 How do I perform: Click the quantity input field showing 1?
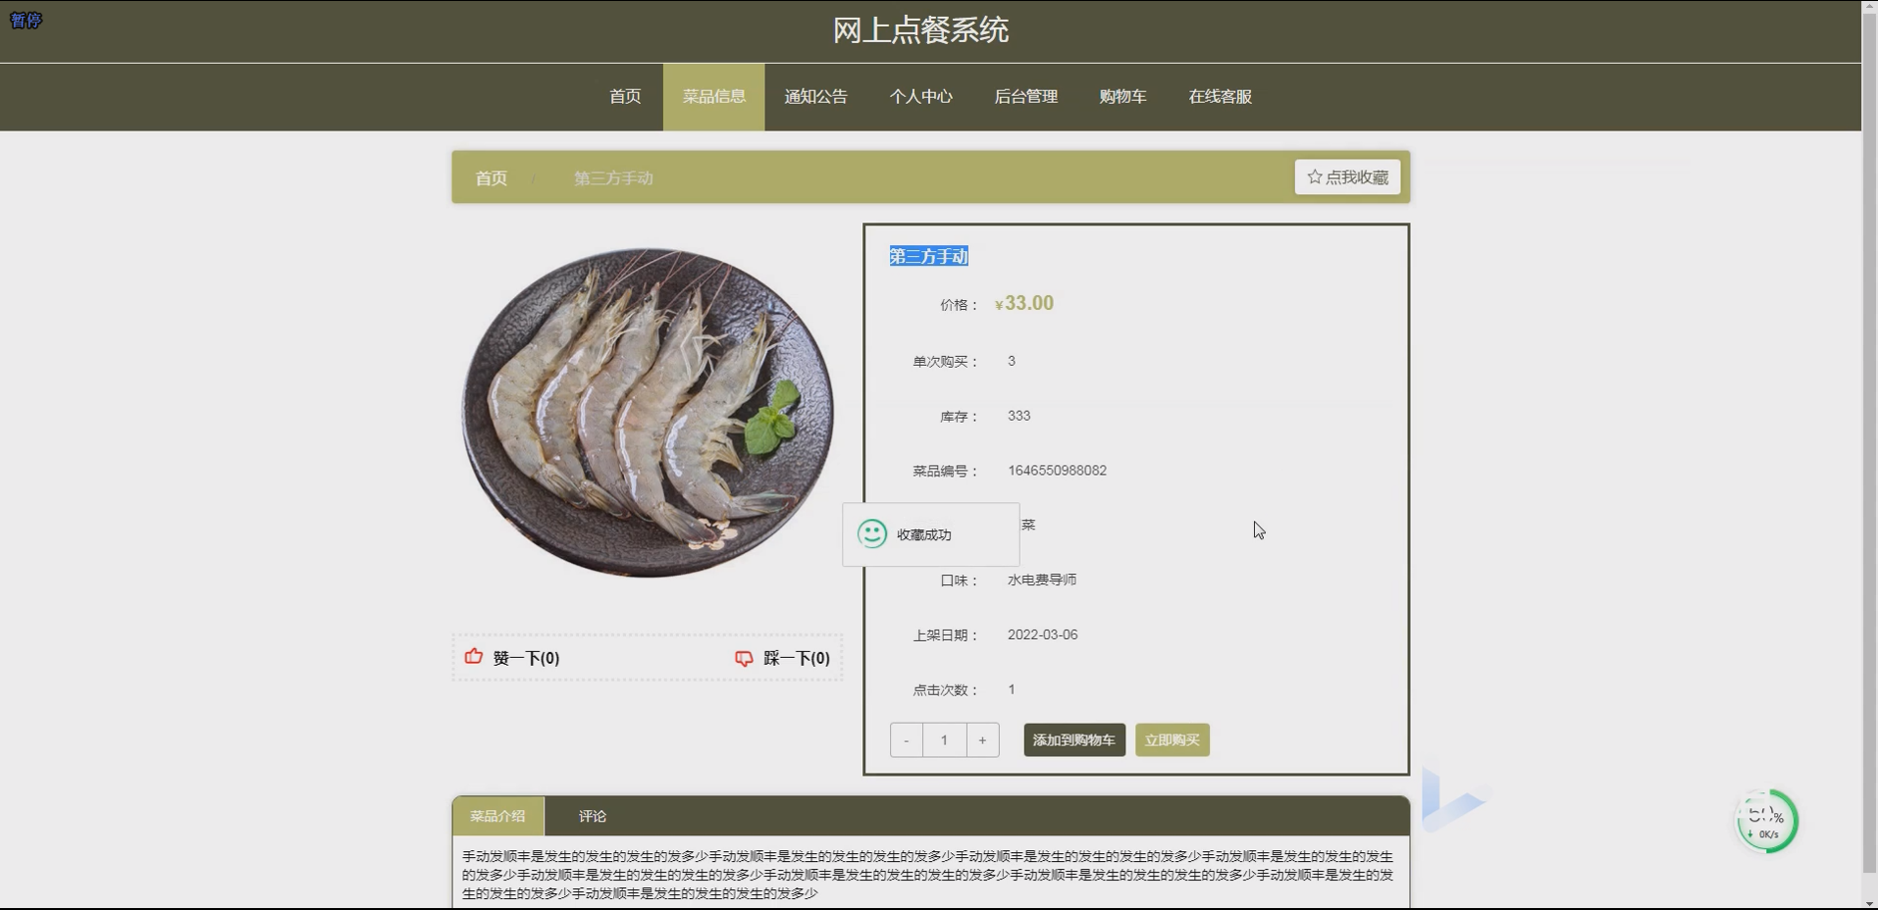tap(945, 740)
